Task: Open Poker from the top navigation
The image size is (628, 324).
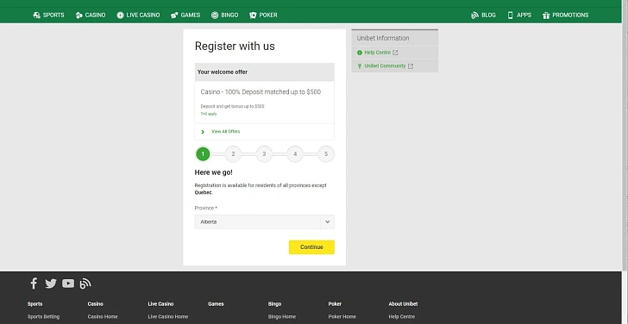Action: [x=263, y=16]
